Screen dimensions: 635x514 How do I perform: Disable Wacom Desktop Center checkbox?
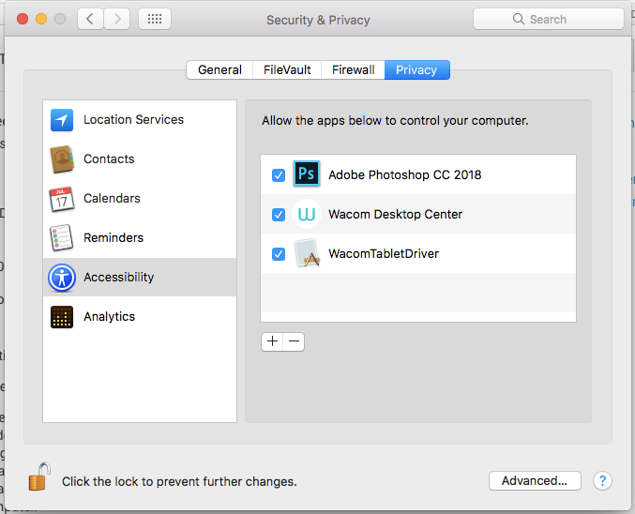(279, 215)
